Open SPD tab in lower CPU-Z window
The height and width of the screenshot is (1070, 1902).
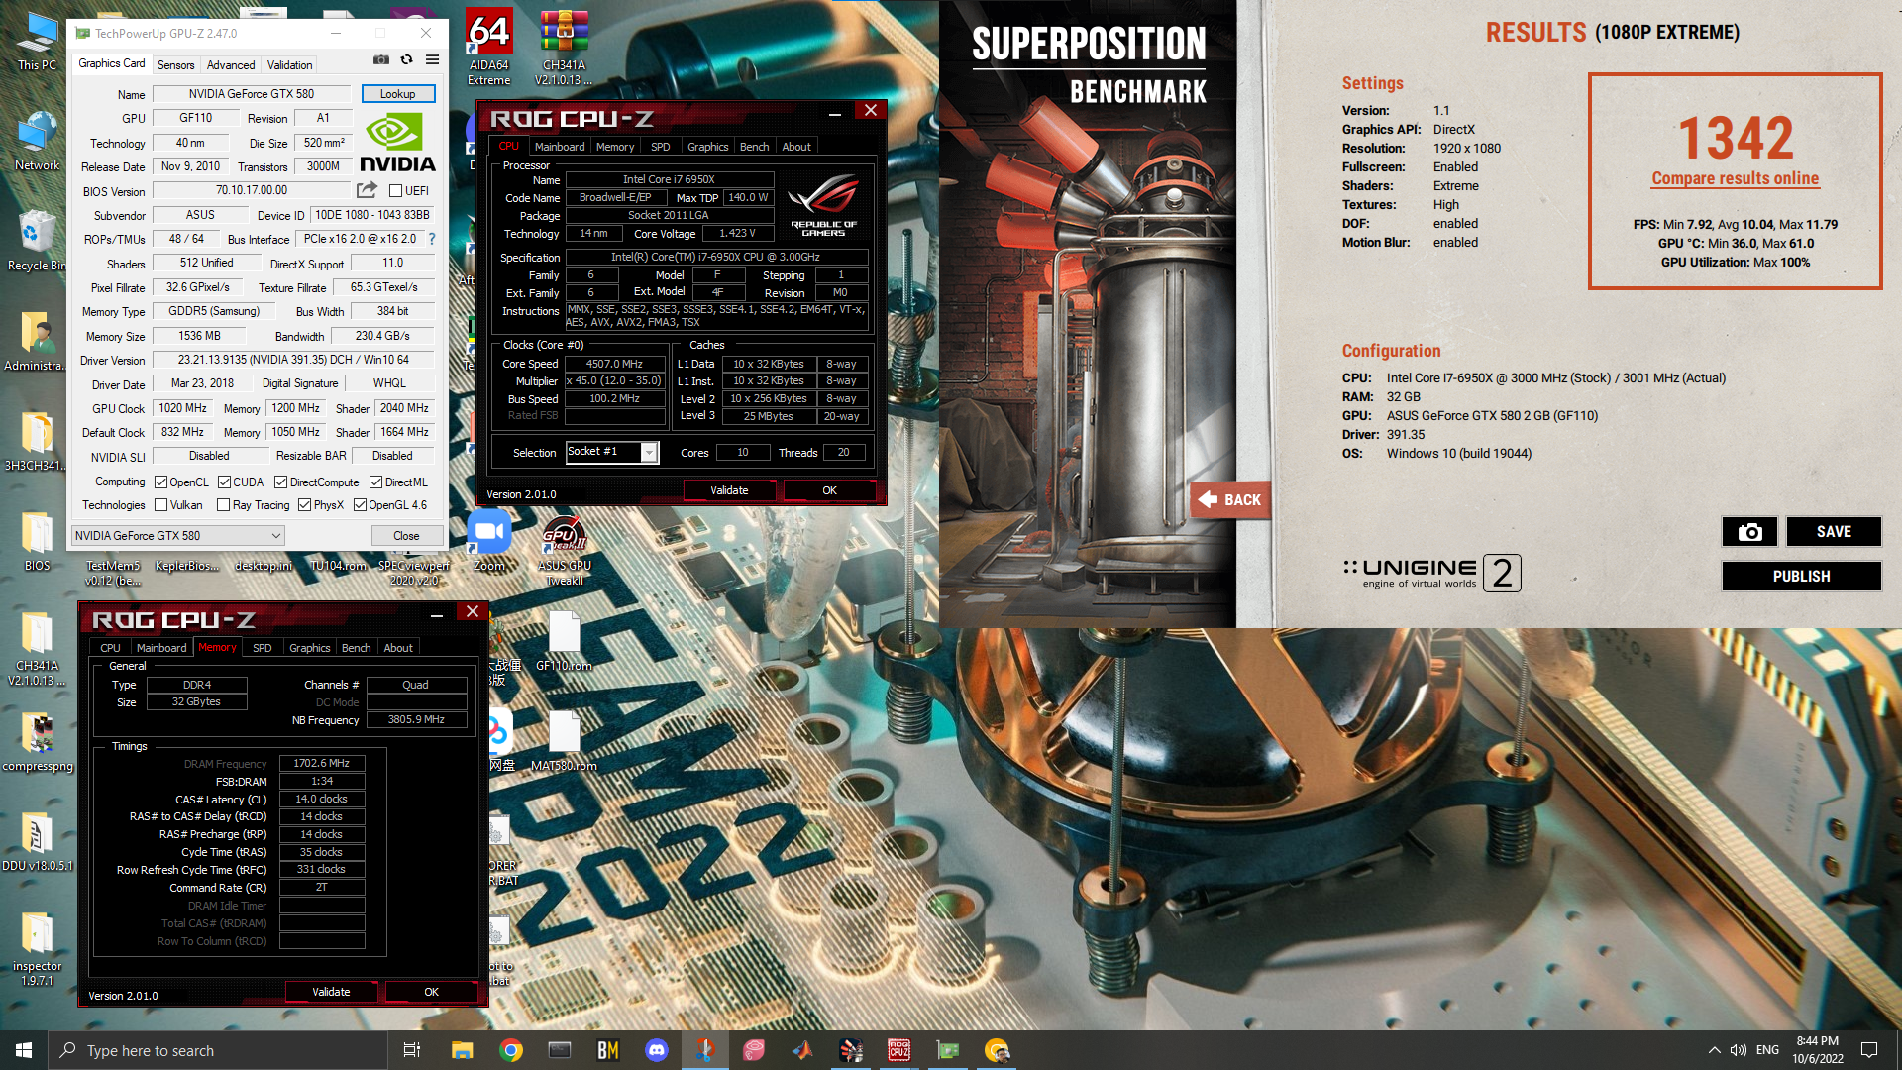pyautogui.click(x=262, y=648)
